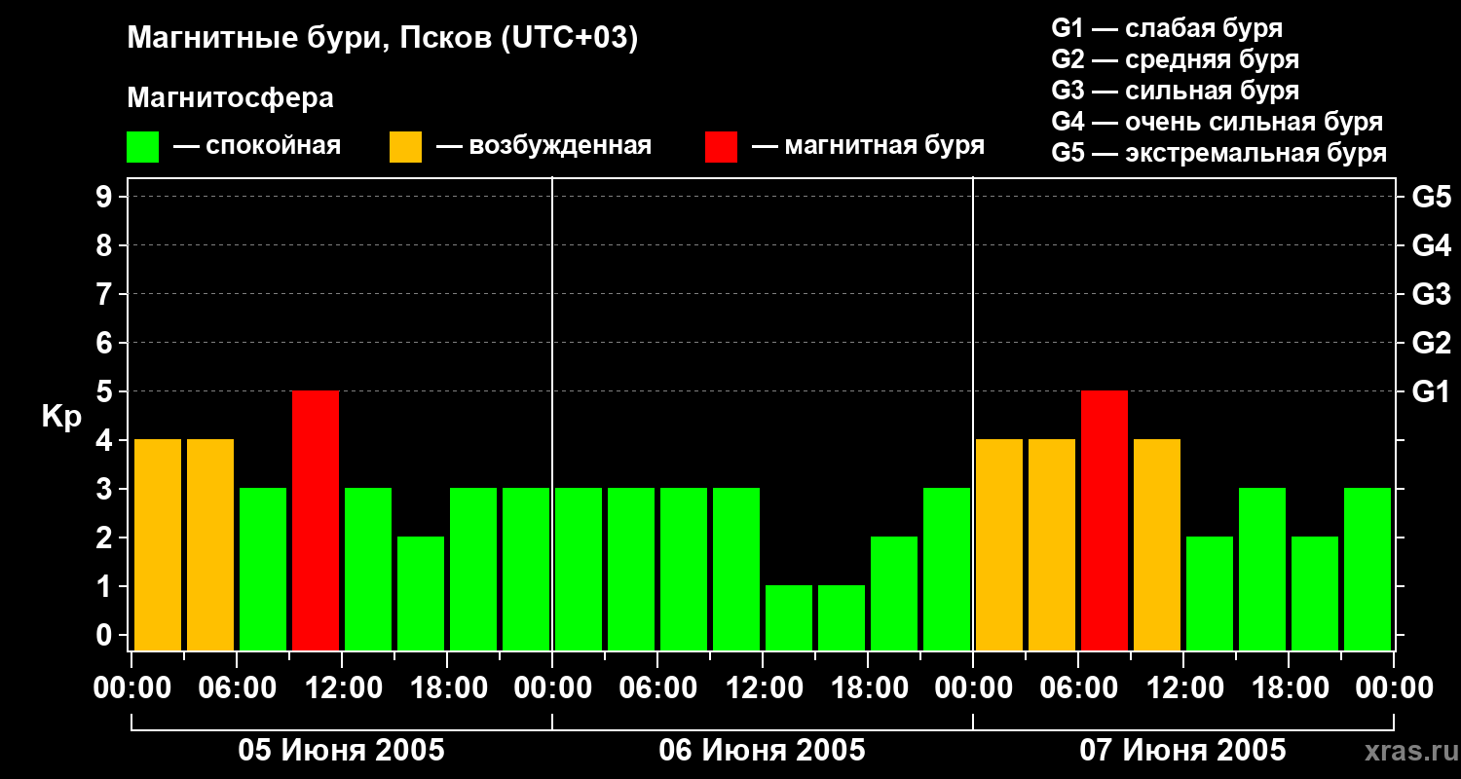Click the G4 label on the right axis

[1431, 245]
